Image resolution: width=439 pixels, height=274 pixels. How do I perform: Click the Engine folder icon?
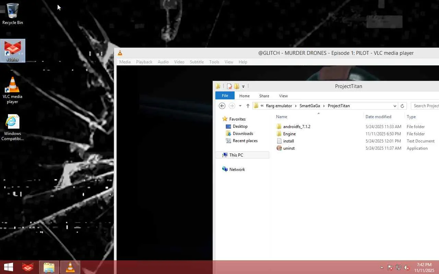point(279,134)
